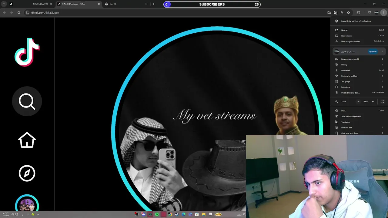Open the tab search dropdown arrow
The image size is (388, 218).
4,4
